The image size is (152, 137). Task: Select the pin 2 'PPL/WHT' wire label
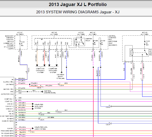tap(22, 81)
